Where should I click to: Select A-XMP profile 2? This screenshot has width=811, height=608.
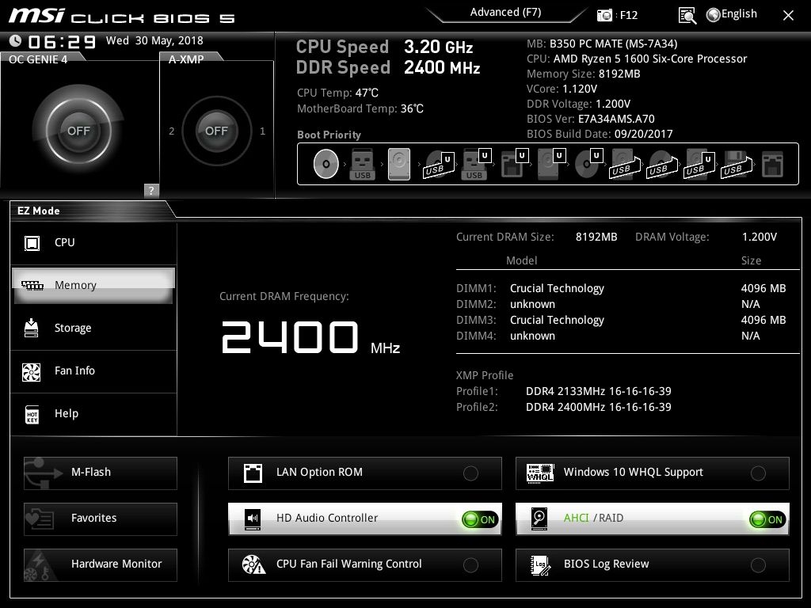tap(172, 131)
